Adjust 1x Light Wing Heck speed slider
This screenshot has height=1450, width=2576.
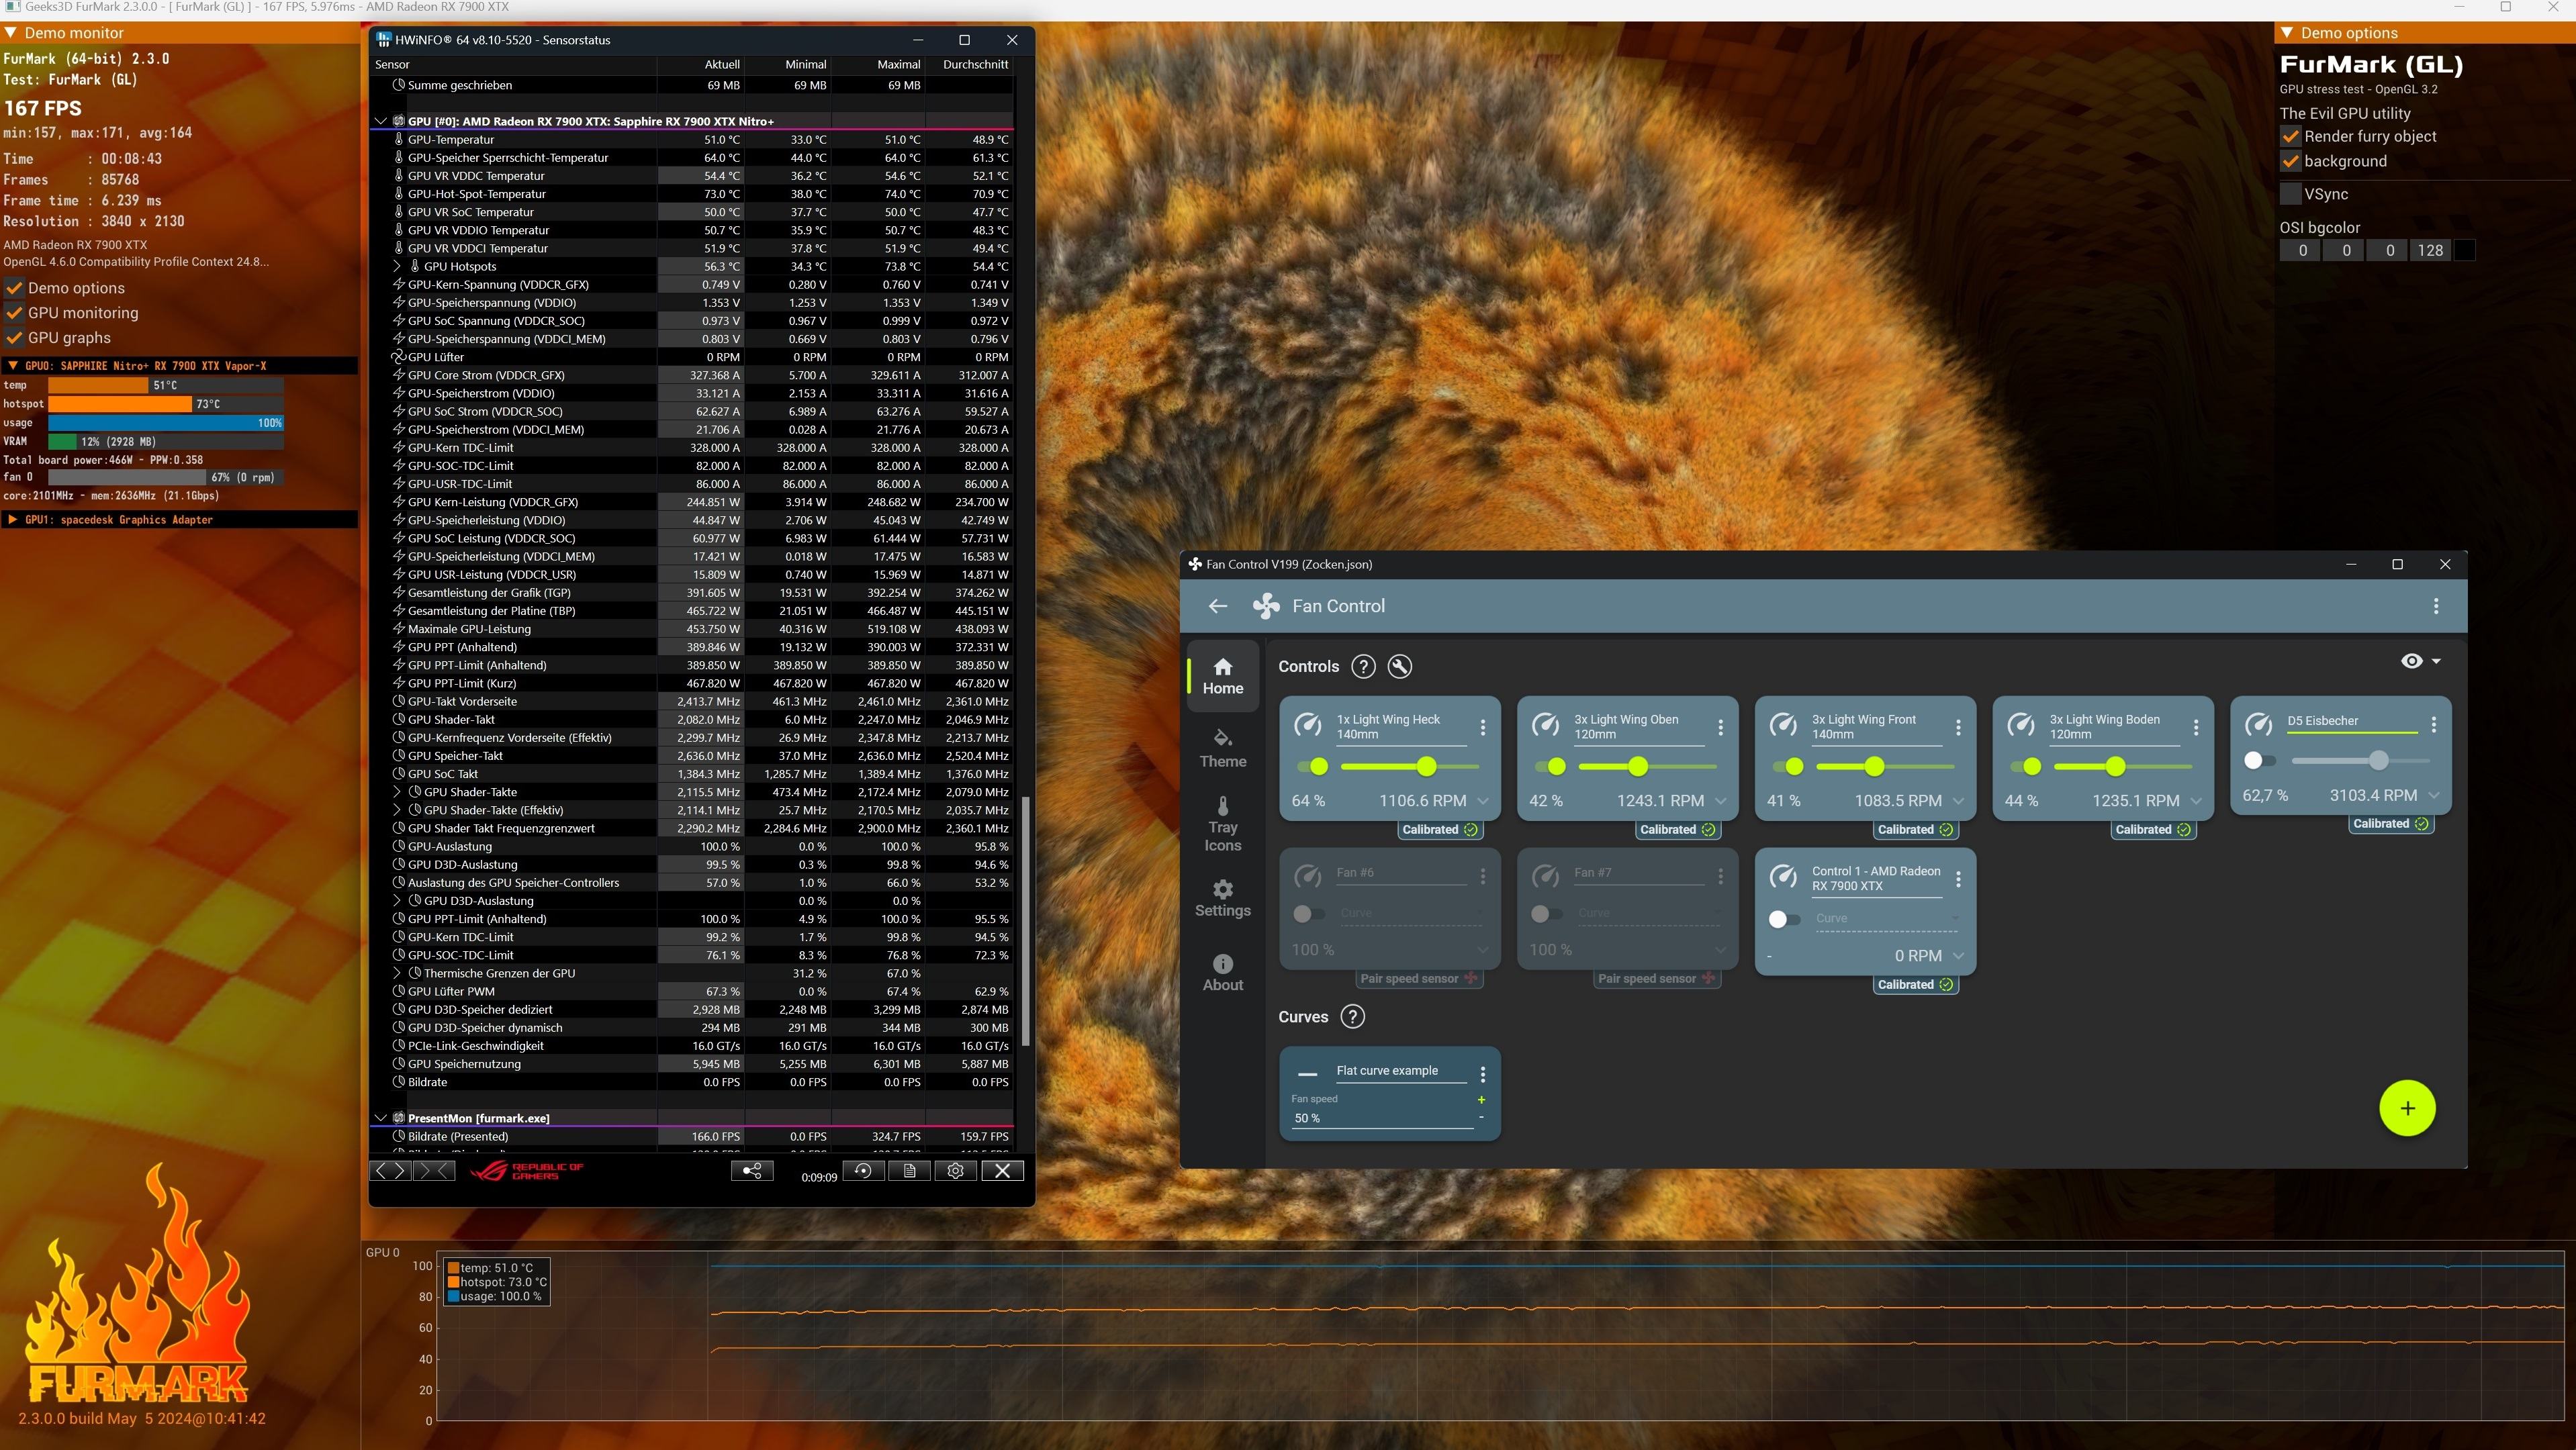(x=1426, y=767)
